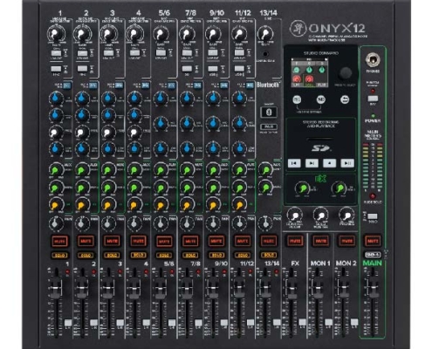Hit the previous track transport button

pyautogui.click(x=294, y=163)
